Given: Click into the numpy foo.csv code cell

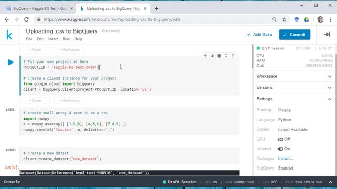Looking at the screenshot, I should tap(129, 121).
